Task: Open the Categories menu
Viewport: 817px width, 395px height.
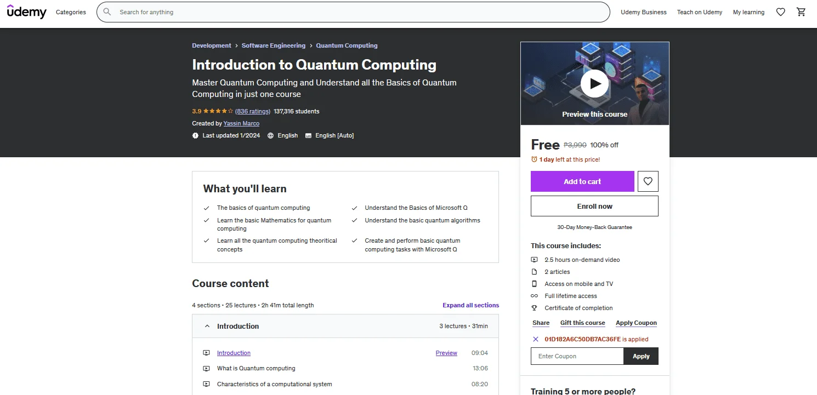Action: tap(71, 12)
